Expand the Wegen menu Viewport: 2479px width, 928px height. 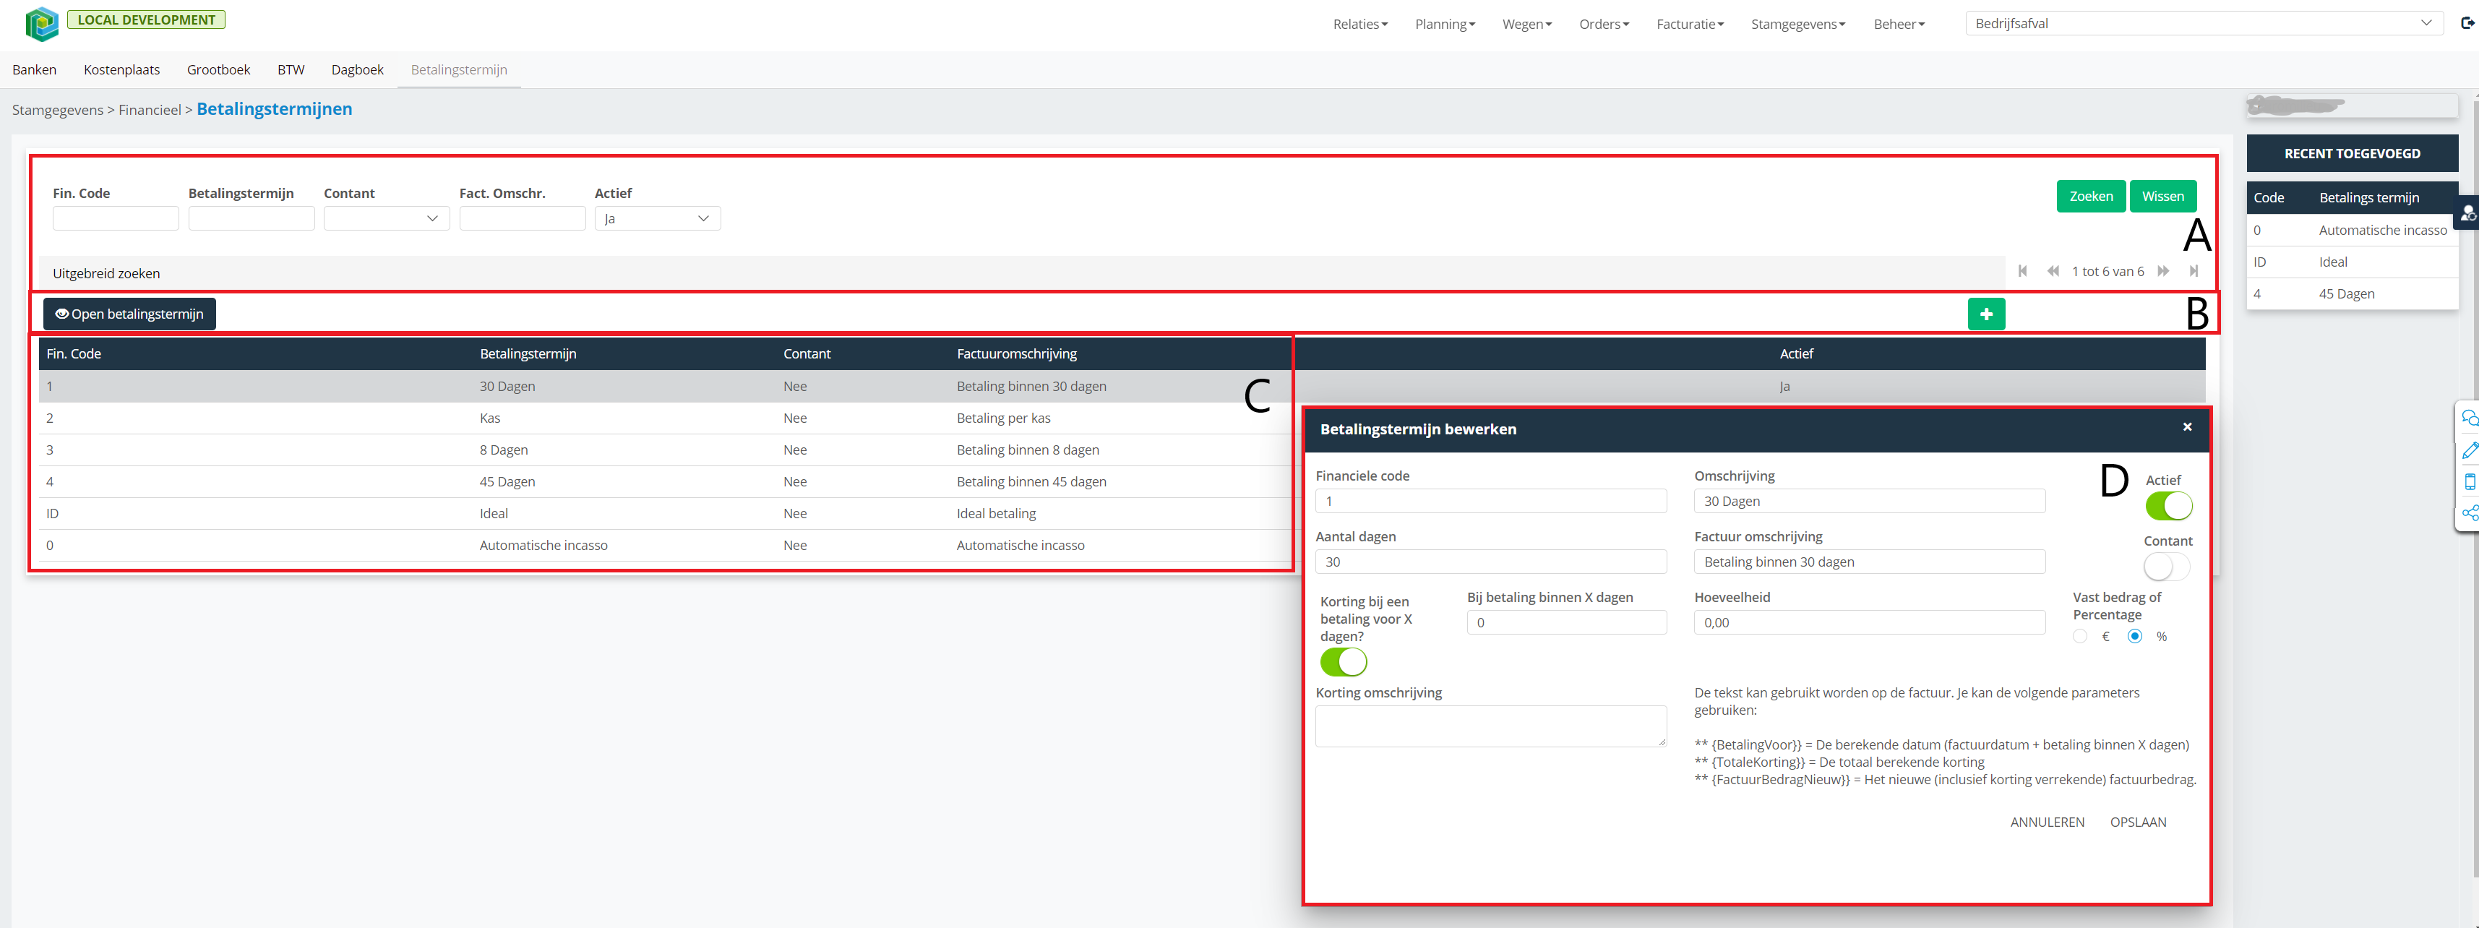pyautogui.click(x=1526, y=24)
